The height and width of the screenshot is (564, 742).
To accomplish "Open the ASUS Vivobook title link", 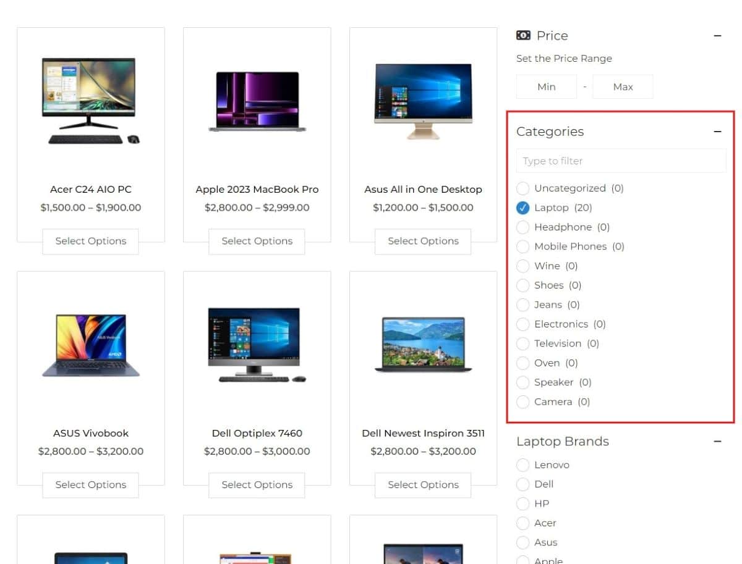I will [91, 434].
